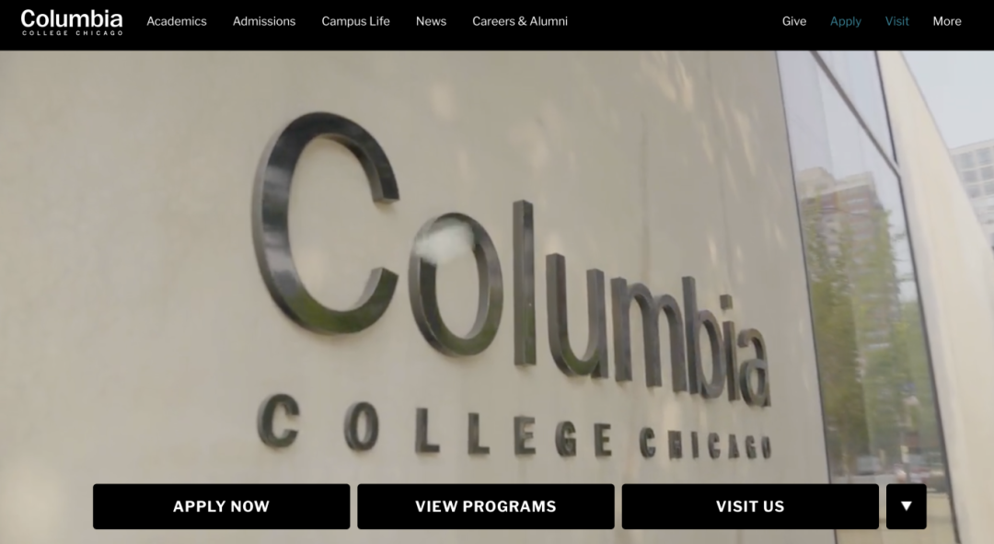This screenshot has height=544, width=994.
Task: Click the VISIT US button
Action: coord(750,506)
